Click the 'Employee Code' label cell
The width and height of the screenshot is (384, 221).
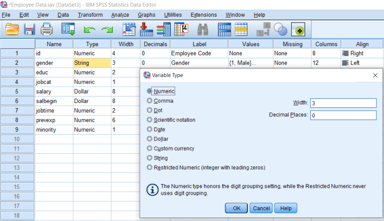[199, 53]
